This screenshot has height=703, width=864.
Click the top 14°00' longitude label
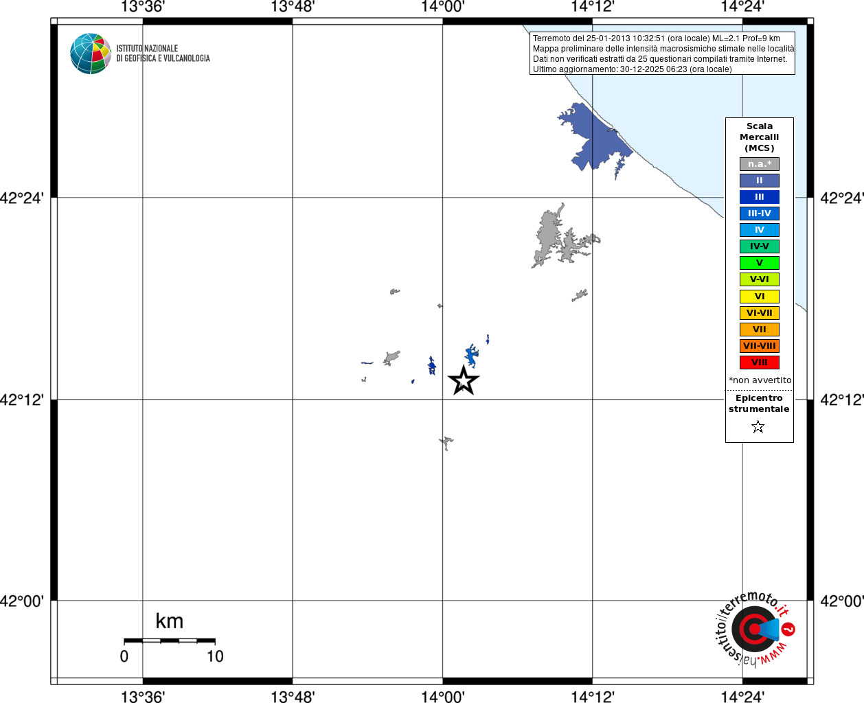[x=443, y=7]
